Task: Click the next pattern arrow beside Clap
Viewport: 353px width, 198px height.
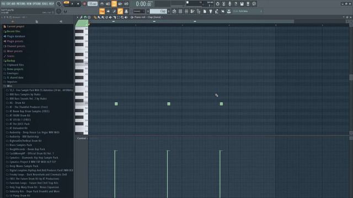Action: click(169, 11)
